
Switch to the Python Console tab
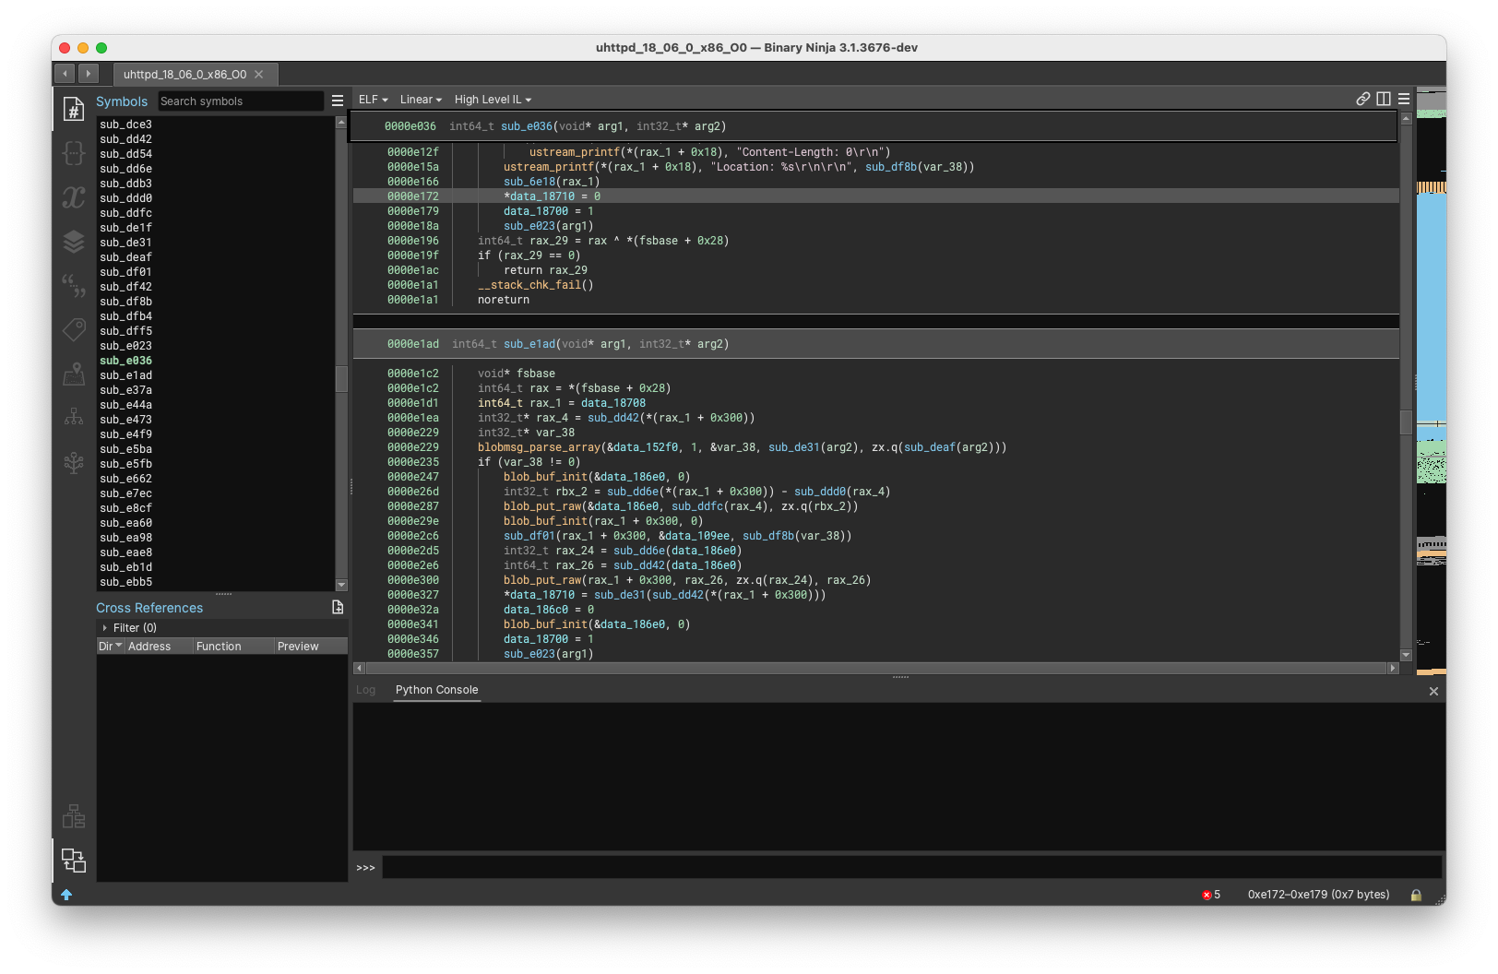[436, 689]
